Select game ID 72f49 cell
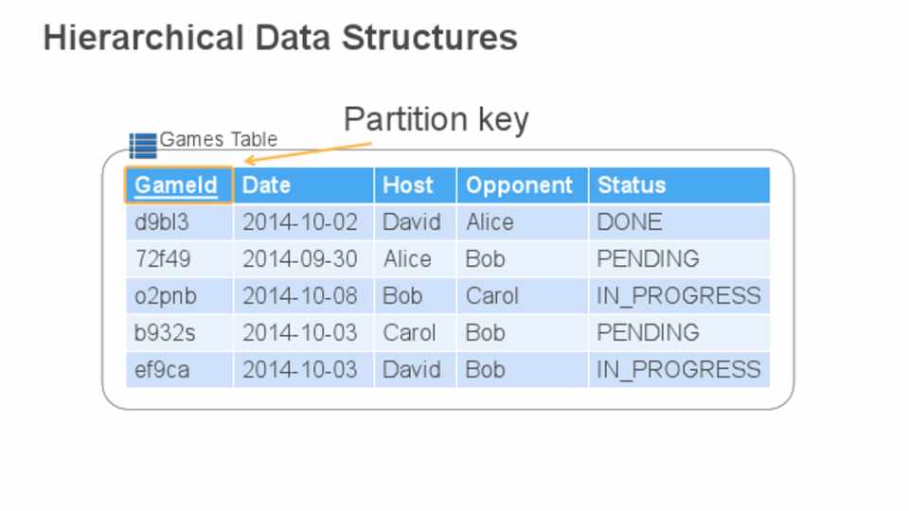 coord(163,259)
